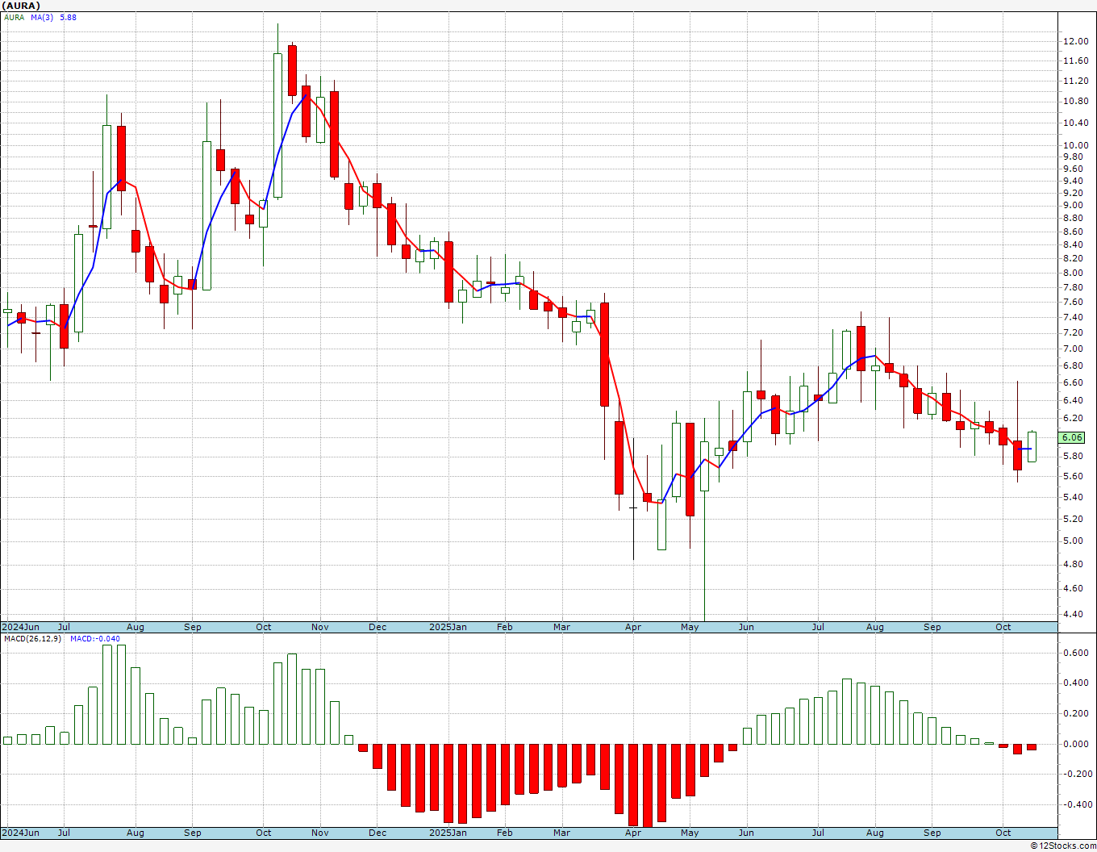The image size is (1097, 852).
Task: Click the MA(3) indicator label
Action: [x=42, y=17]
